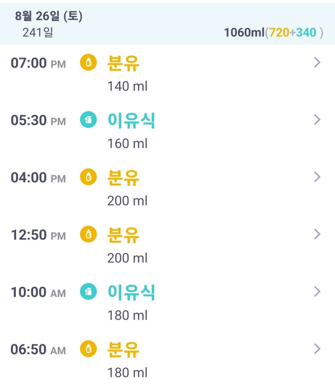The height and width of the screenshot is (384, 335).
Task: Click the formula bottle icon at 07:00 PM
Action: point(88,63)
